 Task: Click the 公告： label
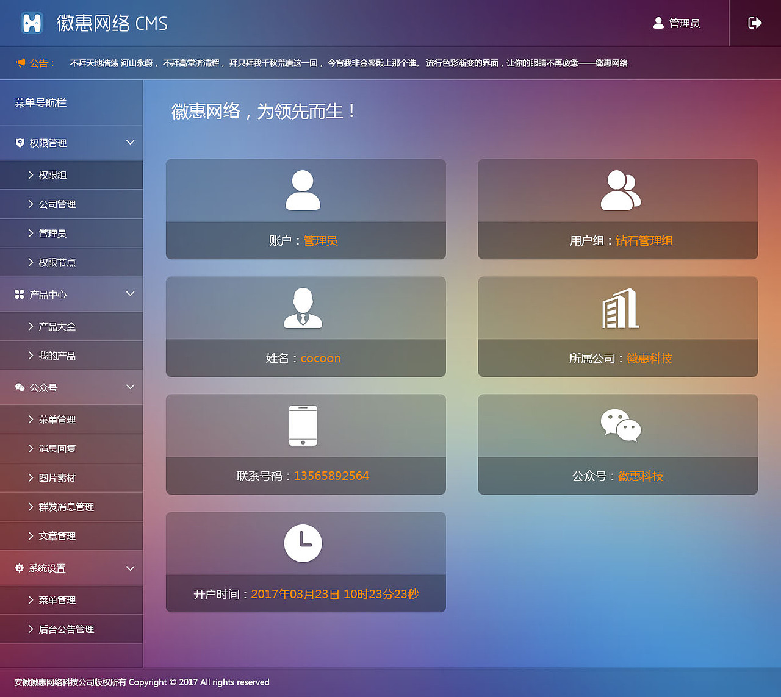(42, 63)
